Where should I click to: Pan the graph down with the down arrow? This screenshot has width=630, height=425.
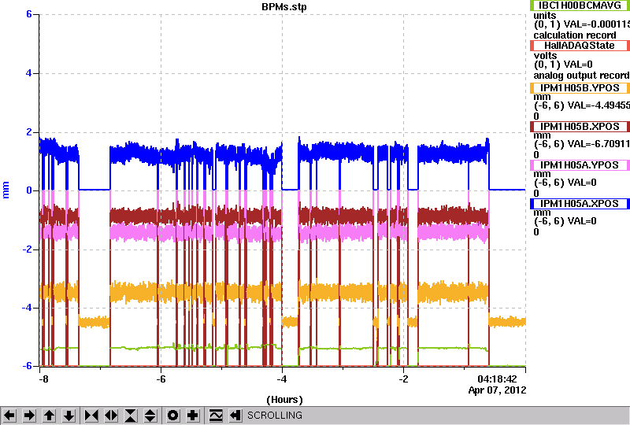pos(69,416)
